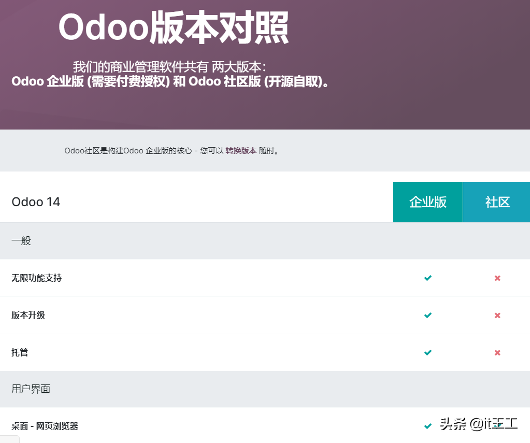Click the 我们的商业管理软件共有 两大版本 subtitle
This screenshot has height=443, width=530.
click(x=169, y=67)
